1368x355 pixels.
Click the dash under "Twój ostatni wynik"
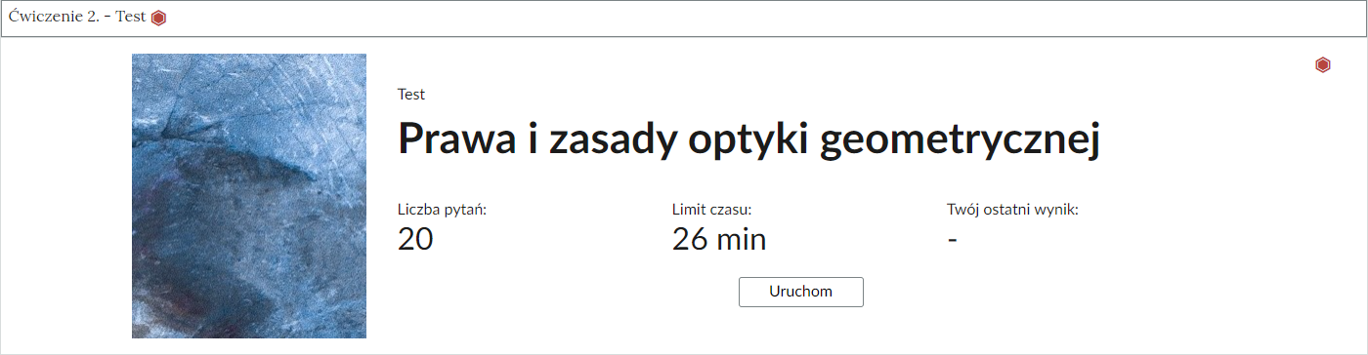[953, 240]
